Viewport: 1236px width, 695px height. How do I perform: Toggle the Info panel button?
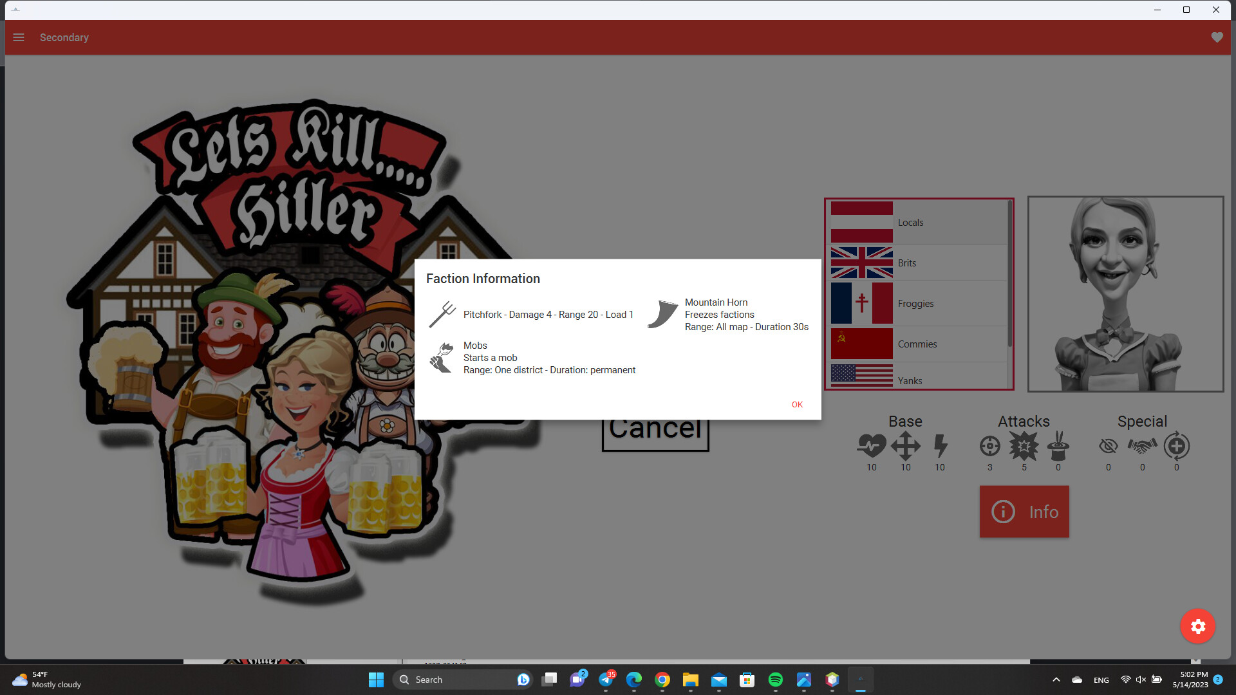tap(1024, 512)
